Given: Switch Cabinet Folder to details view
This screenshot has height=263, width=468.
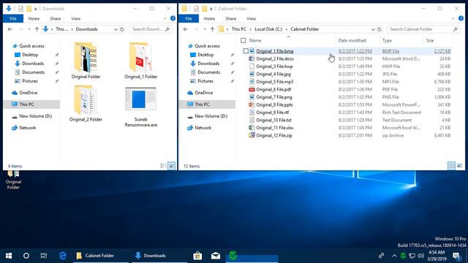Looking at the screenshot, I should (452, 166).
